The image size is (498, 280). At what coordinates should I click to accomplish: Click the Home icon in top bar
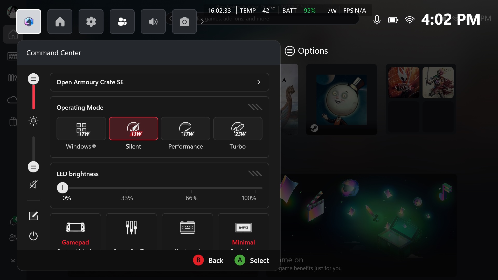click(x=60, y=22)
